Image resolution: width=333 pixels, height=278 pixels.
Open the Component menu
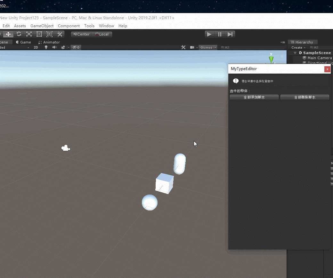(x=69, y=26)
